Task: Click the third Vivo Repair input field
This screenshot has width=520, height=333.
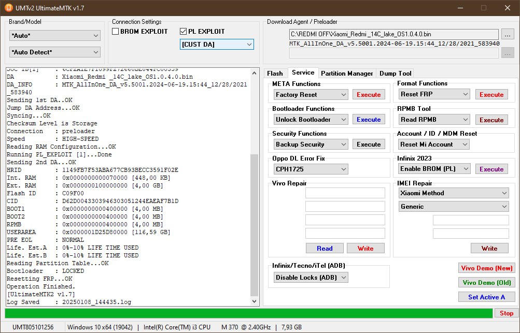Action: [x=345, y=220]
